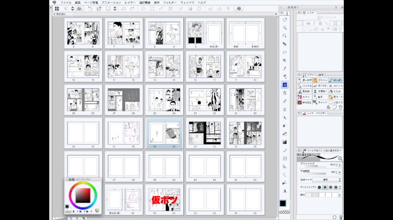Screen dimensions: 393x220
Task: Switch to the レイヤープロパティ tab
Action: pos(315,113)
